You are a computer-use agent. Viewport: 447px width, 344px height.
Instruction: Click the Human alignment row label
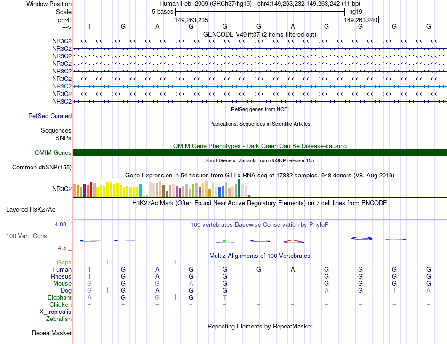[62, 269]
